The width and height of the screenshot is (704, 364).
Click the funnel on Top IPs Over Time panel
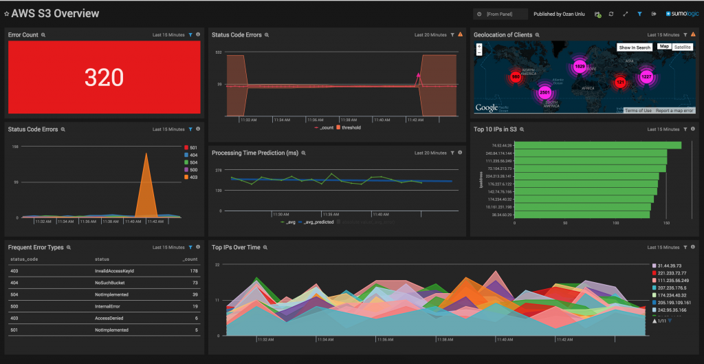click(685, 247)
